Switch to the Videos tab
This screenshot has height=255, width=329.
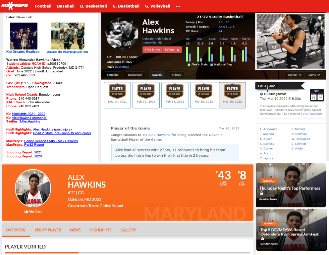[x=176, y=75]
